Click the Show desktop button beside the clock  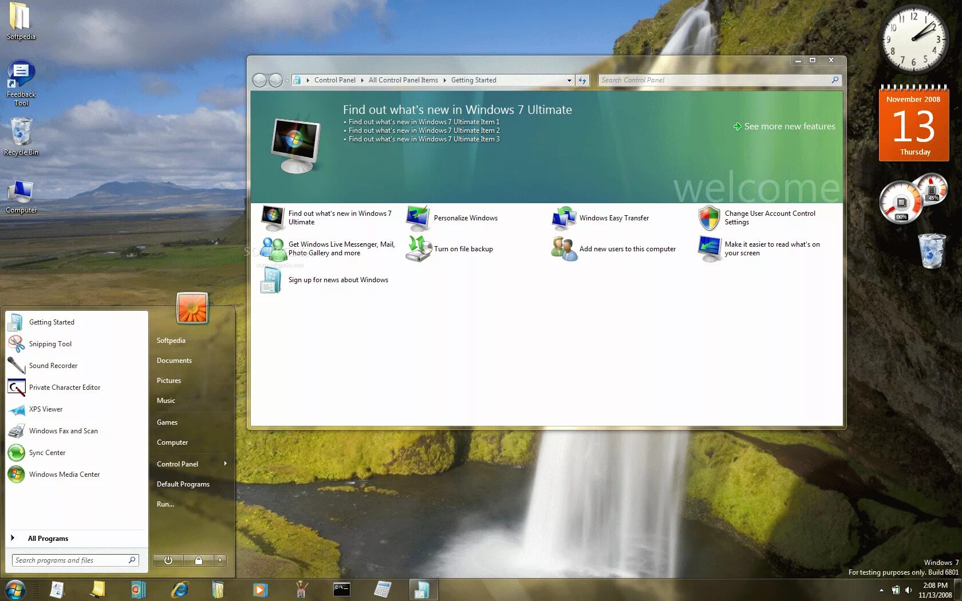[x=958, y=590]
